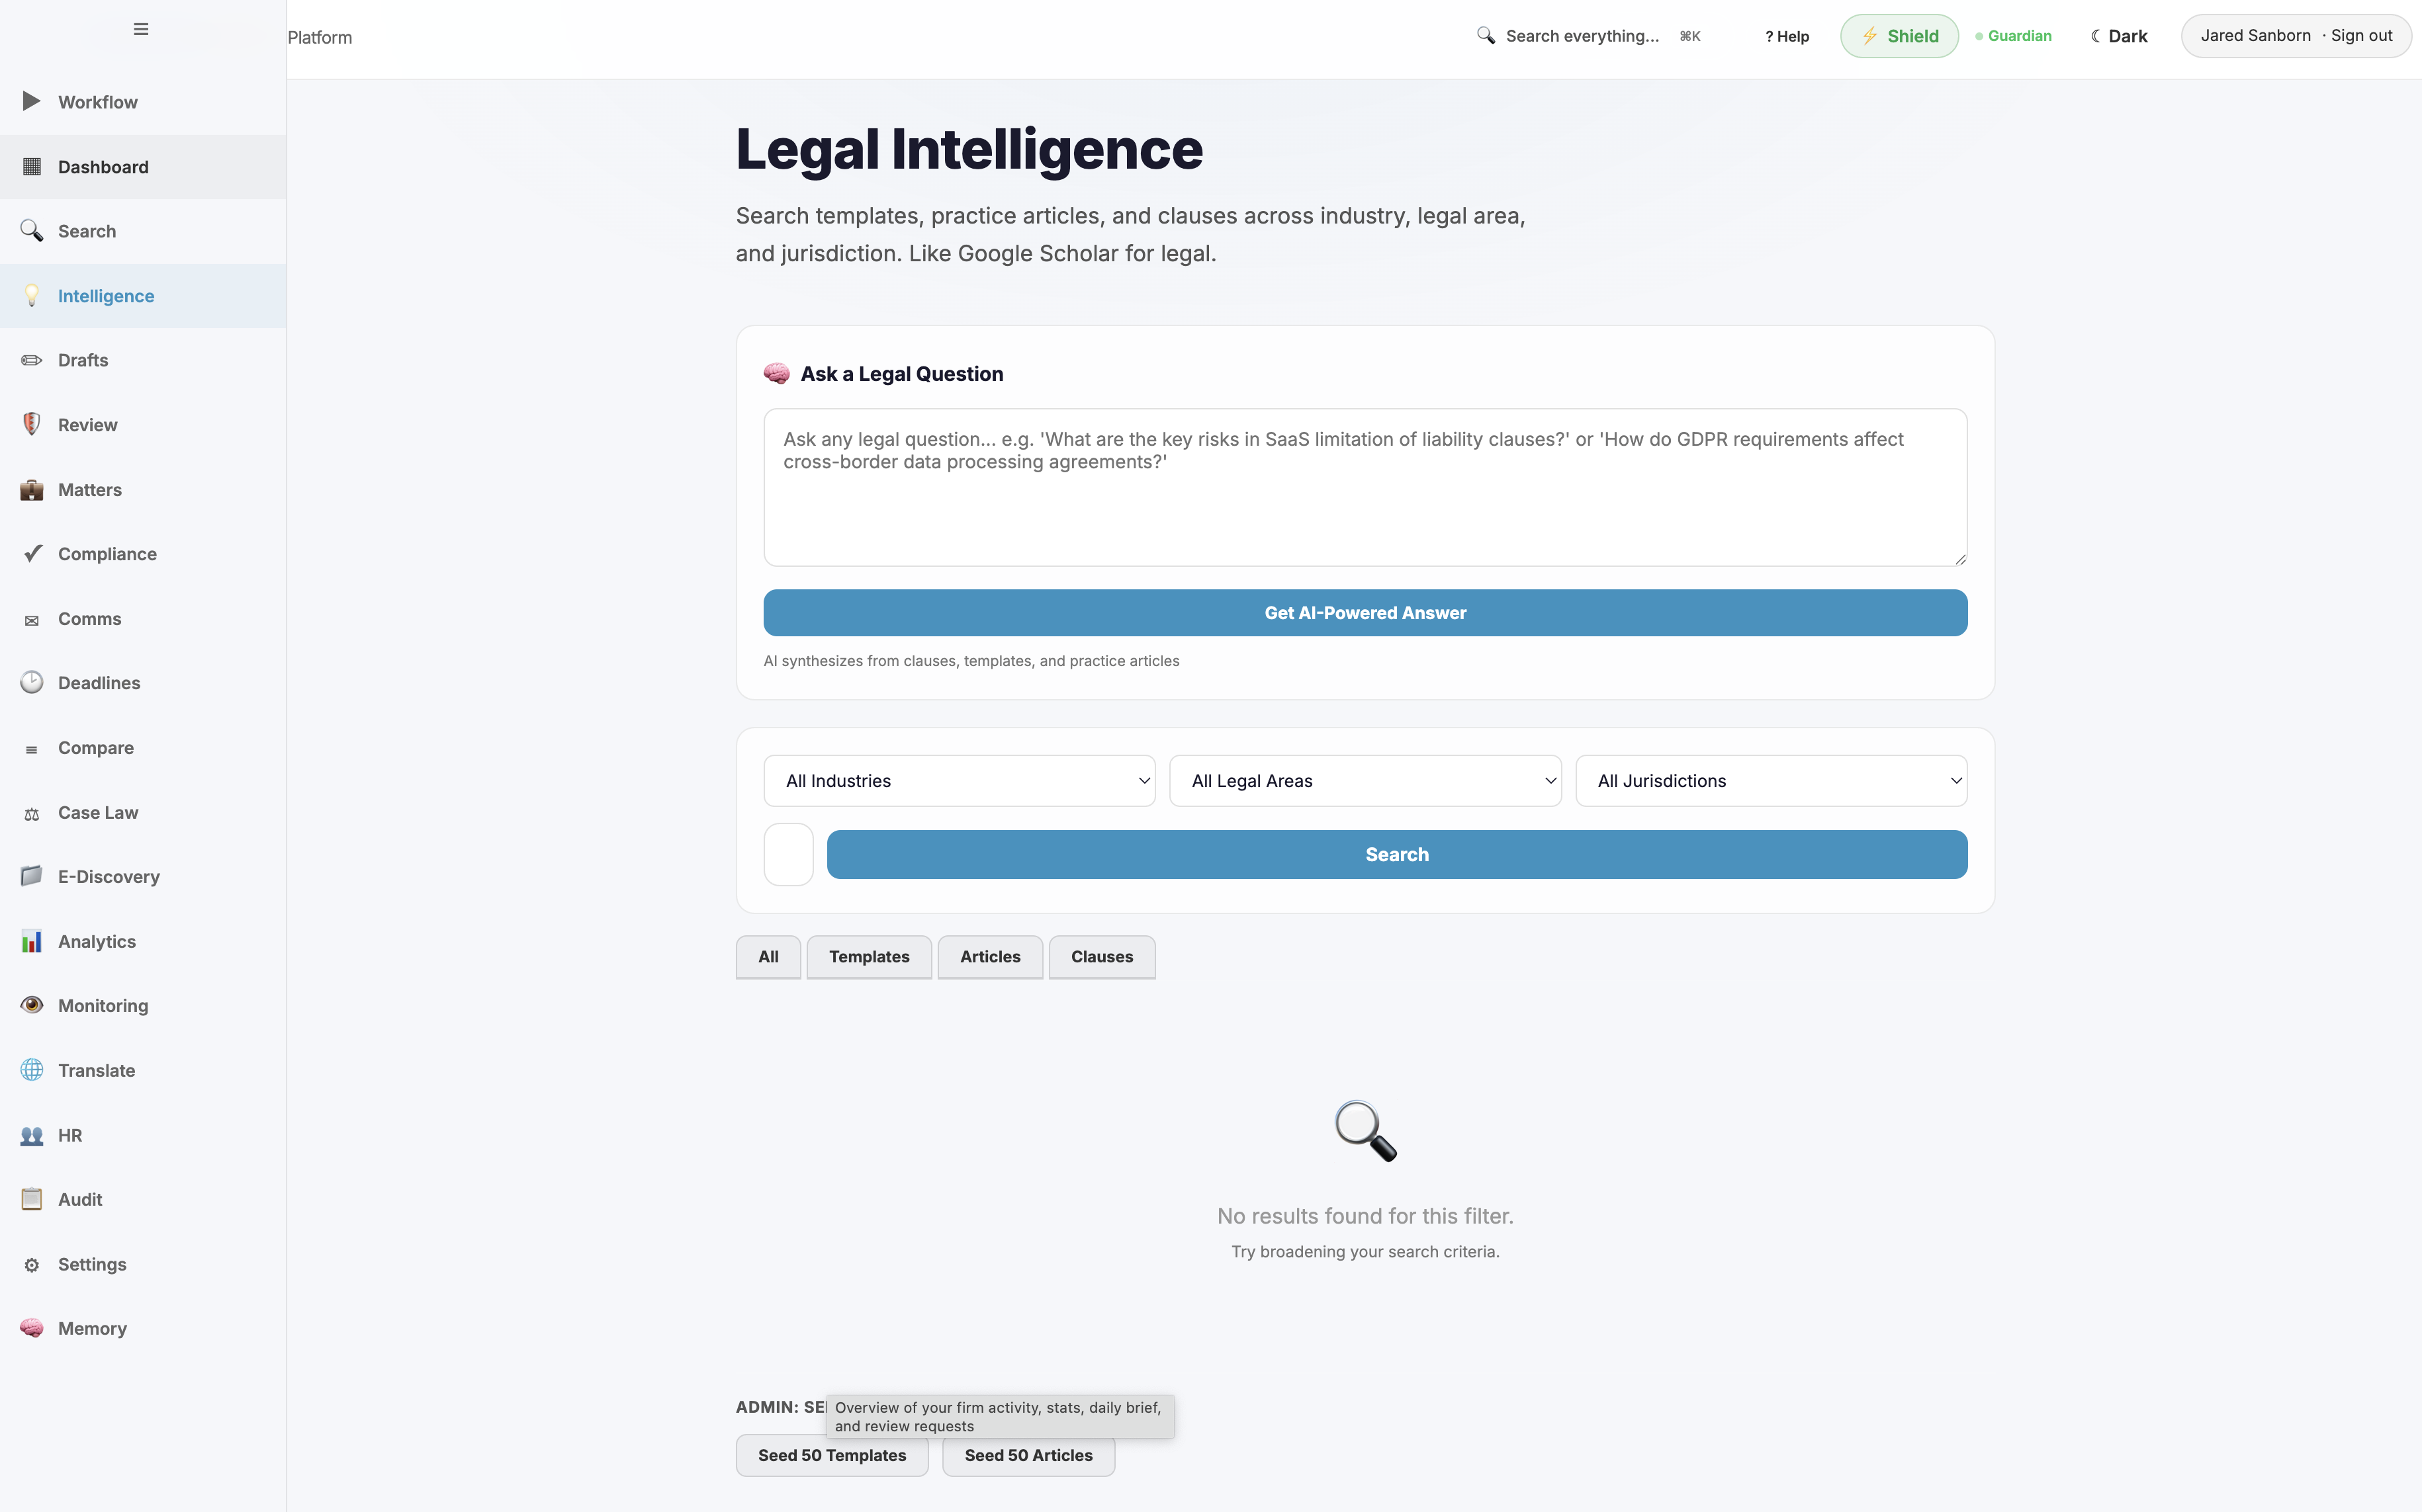Click the Translate globe icon
The height and width of the screenshot is (1512, 2422).
click(x=31, y=1071)
